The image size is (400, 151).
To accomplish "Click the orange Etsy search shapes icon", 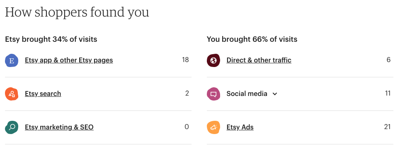I will (12, 94).
